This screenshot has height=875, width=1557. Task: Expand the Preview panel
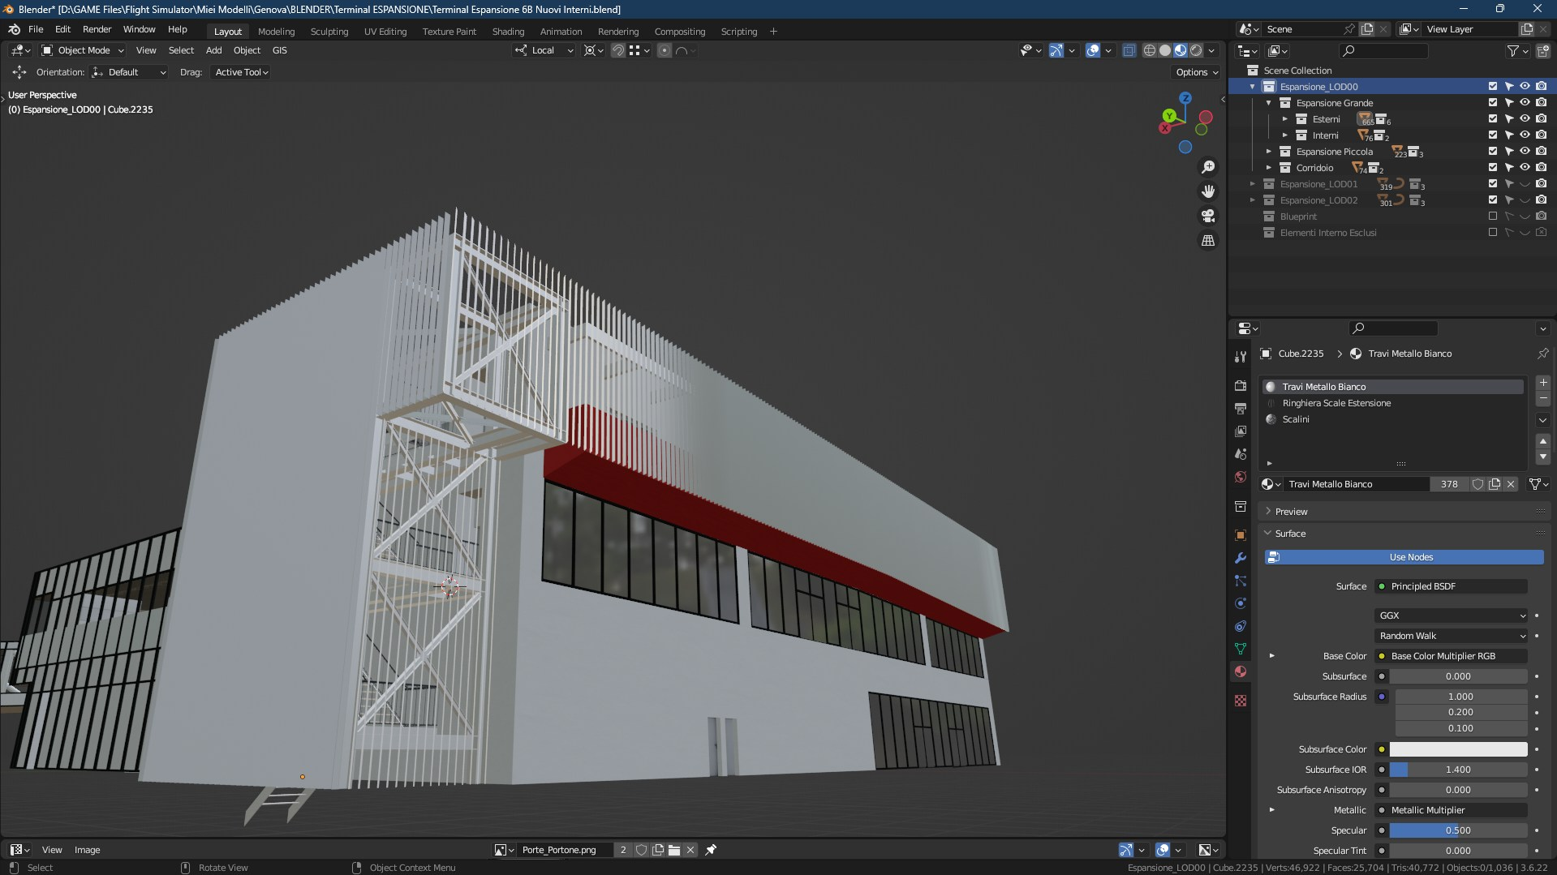click(1291, 512)
